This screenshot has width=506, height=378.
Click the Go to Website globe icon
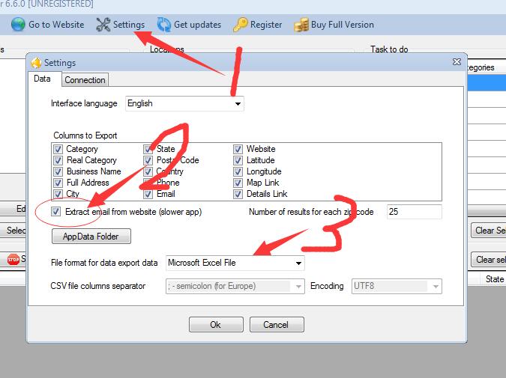point(18,25)
